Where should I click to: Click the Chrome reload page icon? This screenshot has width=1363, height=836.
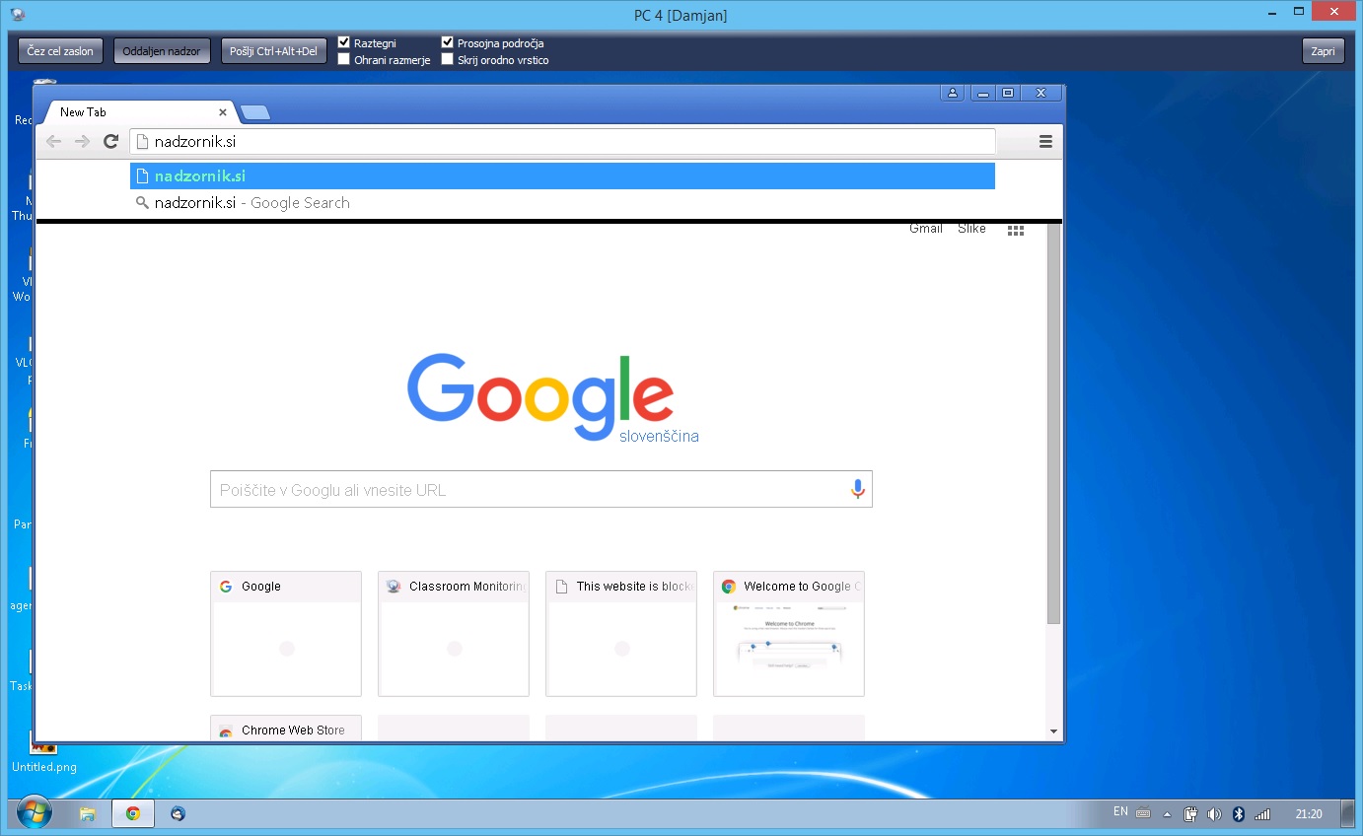pos(111,142)
